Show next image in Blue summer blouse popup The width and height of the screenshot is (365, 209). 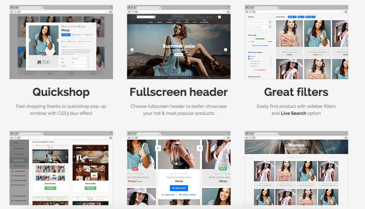58,40
